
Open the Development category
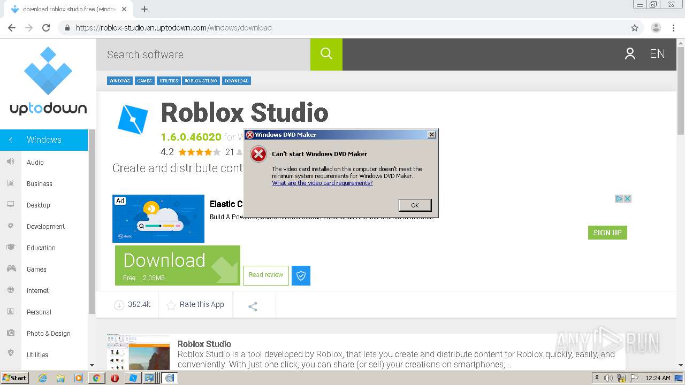[45, 226]
